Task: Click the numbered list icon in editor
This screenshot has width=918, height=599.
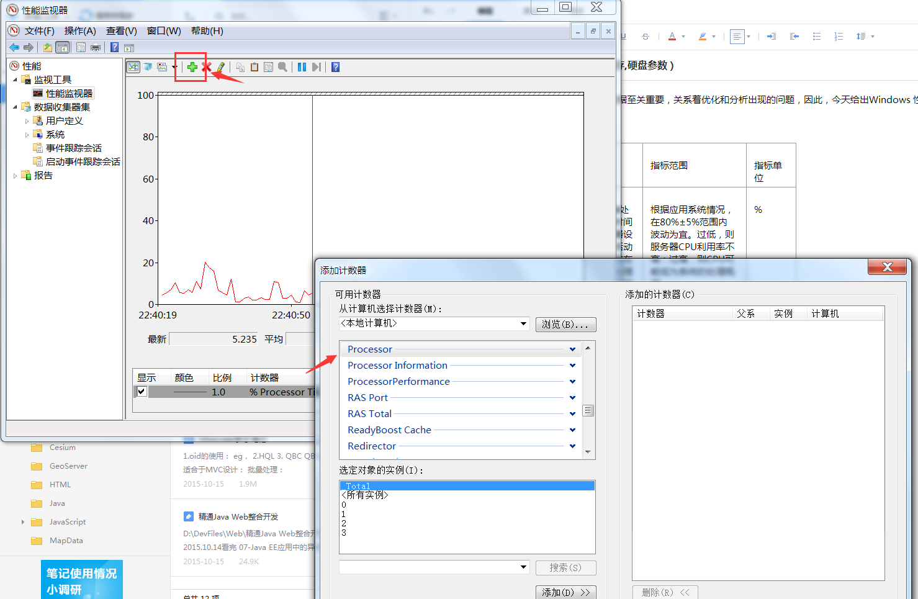Action: click(x=839, y=37)
